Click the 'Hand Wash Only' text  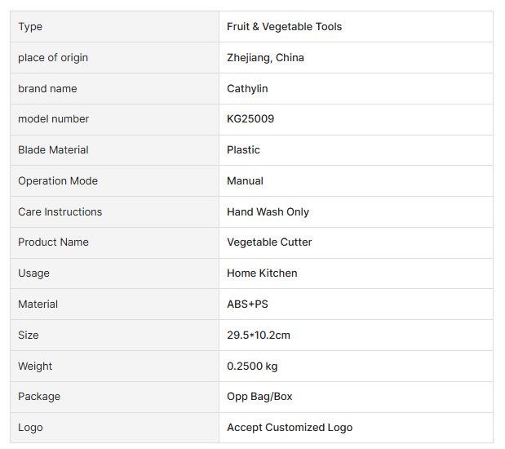[x=268, y=212]
